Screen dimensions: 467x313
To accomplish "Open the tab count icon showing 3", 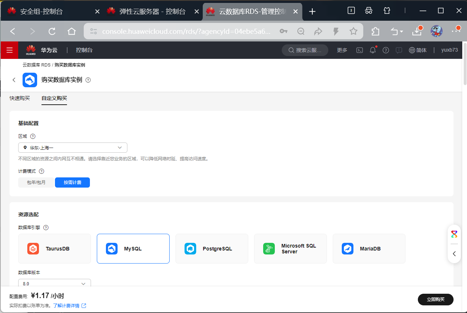I will pyautogui.click(x=351, y=11).
